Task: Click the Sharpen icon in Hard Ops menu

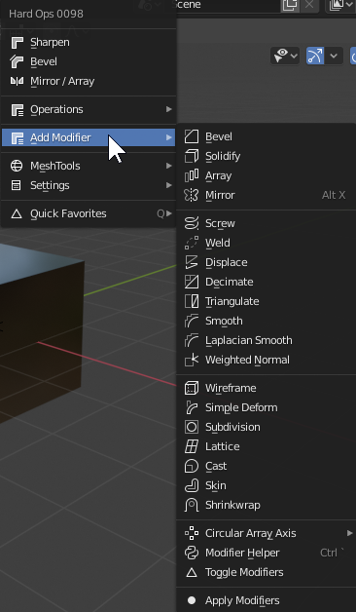Action: [x=17, y=43]
